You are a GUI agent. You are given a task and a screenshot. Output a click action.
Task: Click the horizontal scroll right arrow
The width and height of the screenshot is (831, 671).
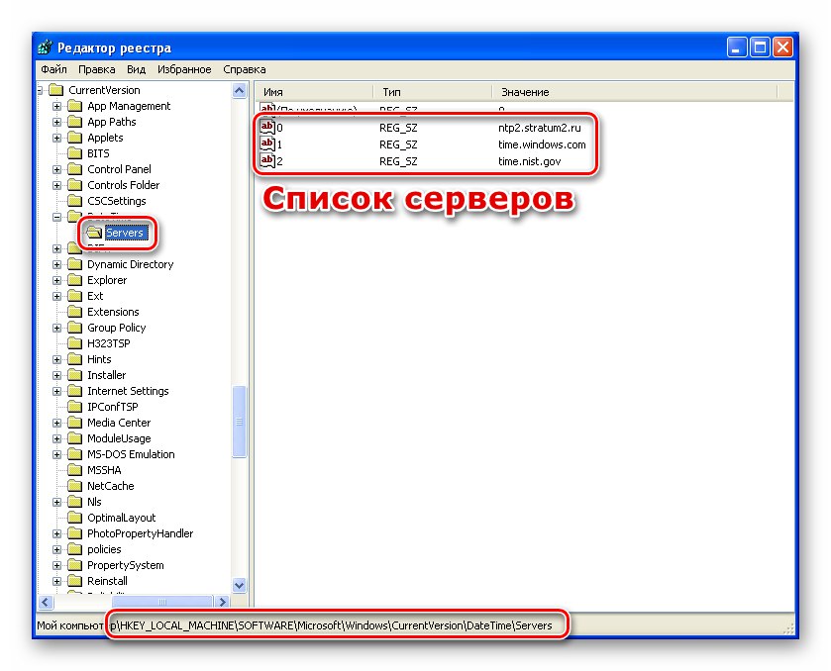click(222, 602)
